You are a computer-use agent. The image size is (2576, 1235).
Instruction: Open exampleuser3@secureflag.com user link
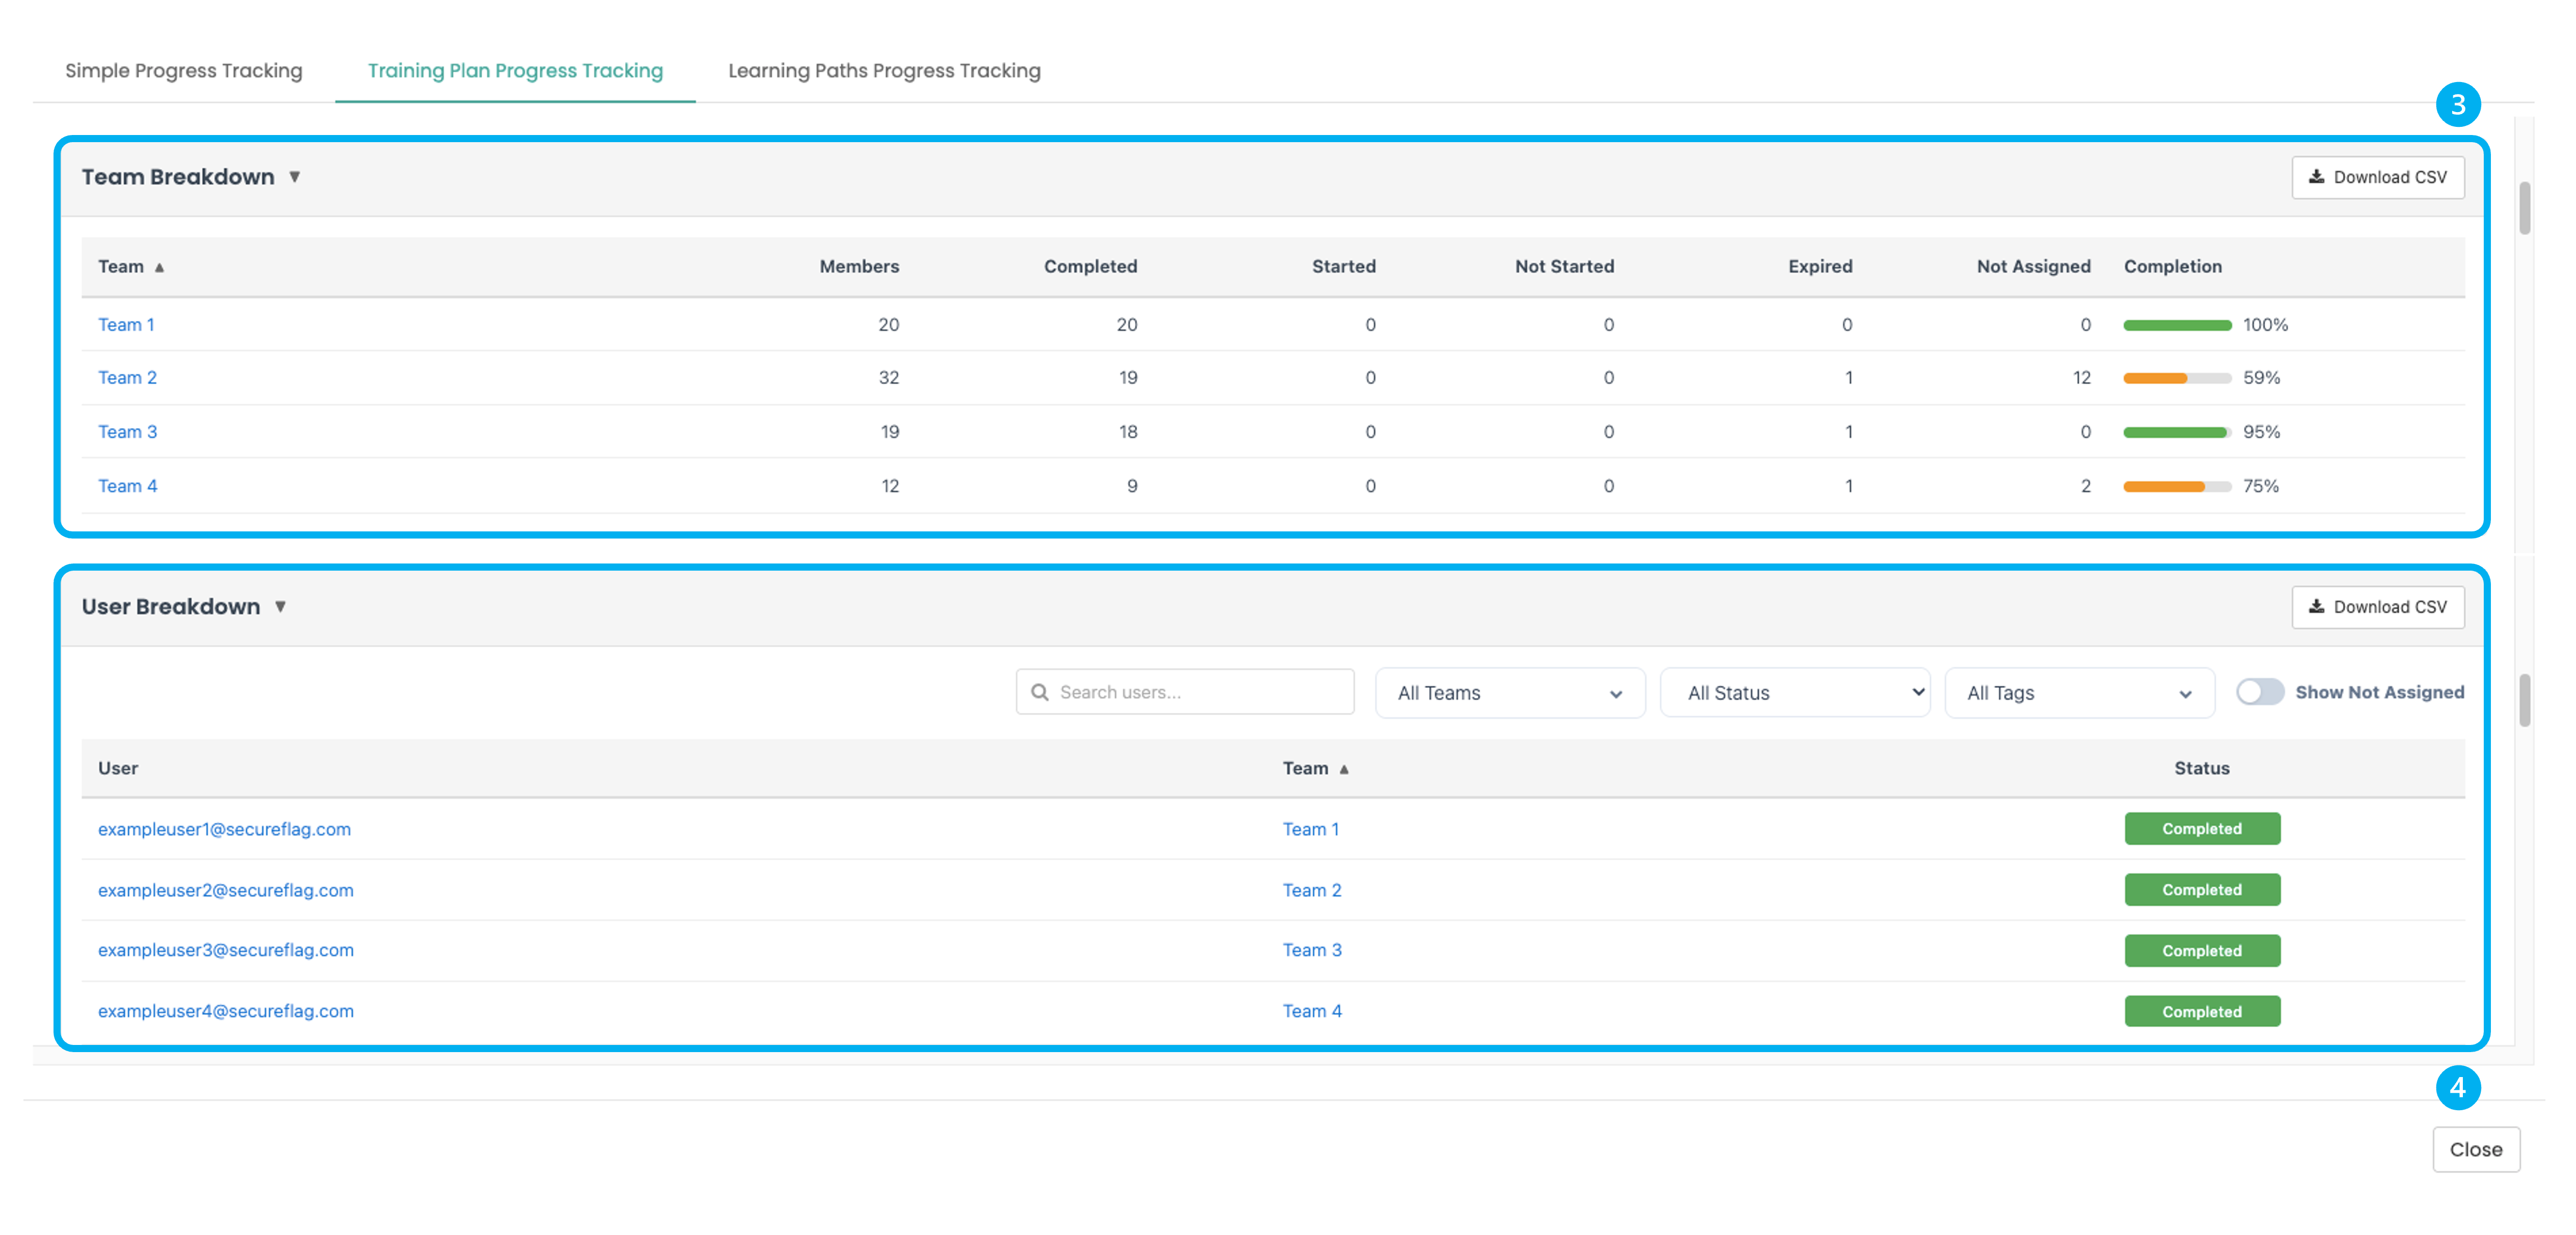(225, 950)
